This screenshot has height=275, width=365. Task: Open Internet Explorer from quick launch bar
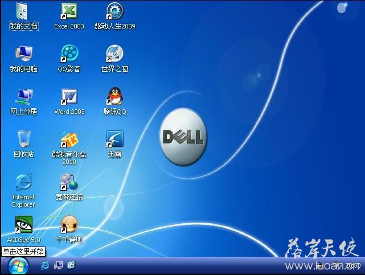45,265
